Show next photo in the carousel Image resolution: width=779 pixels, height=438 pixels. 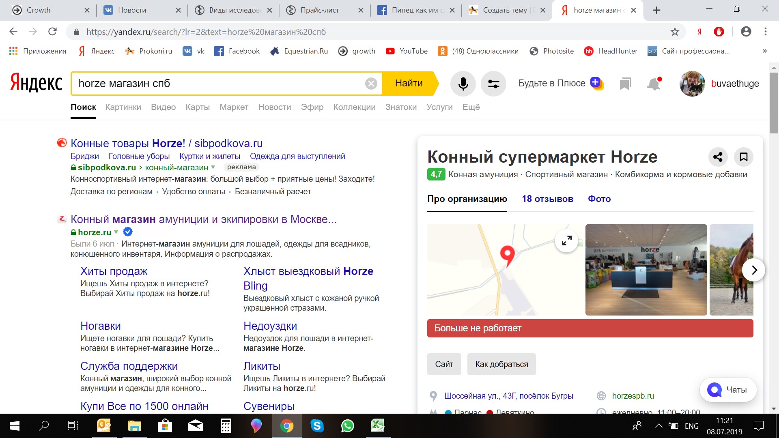(754, 270)
